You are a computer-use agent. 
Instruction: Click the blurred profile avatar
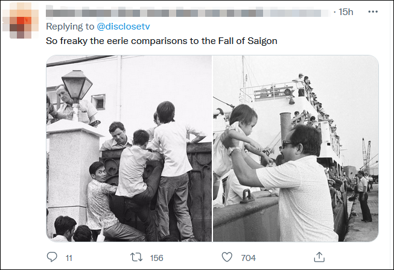(x=22, y=24)
